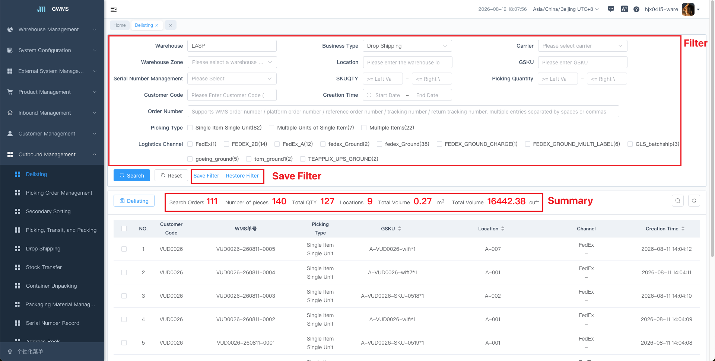The image size is (715, 361).
Task: Click the personalization menu gear icon
Action: [x=10, y=352]
